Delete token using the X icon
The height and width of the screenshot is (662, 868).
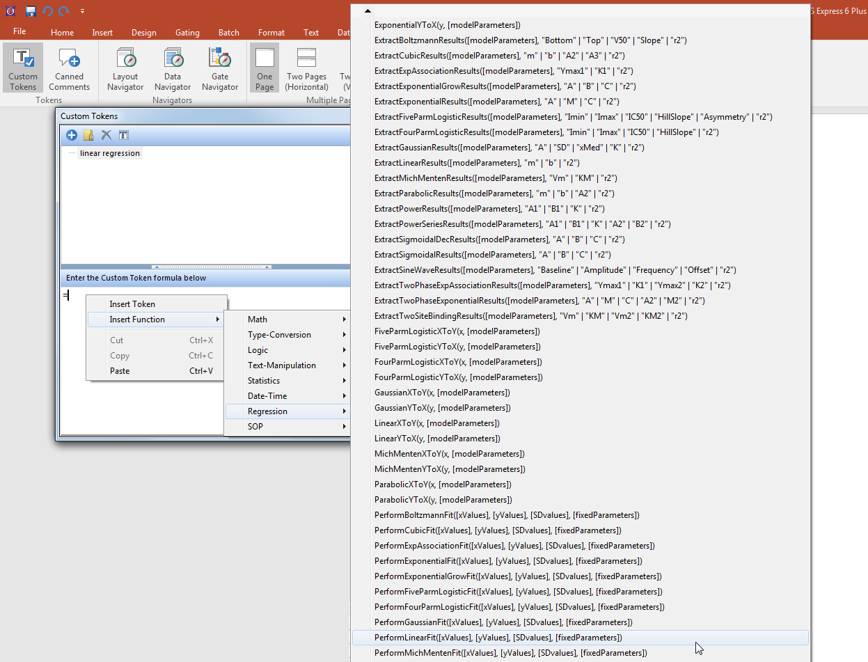[106, 135]
